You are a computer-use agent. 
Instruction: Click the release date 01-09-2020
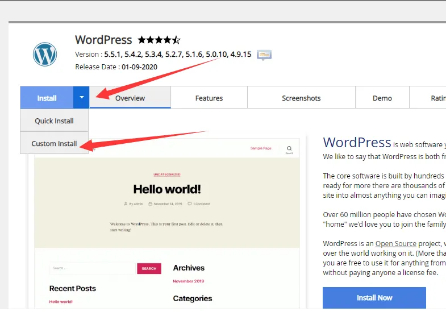click(x=139, y=67)
